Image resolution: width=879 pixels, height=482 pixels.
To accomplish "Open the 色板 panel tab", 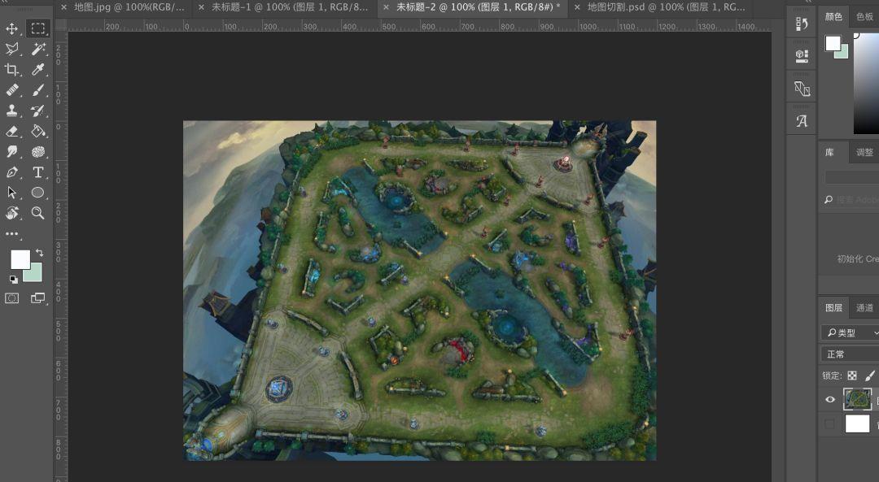I will point(864,17).
